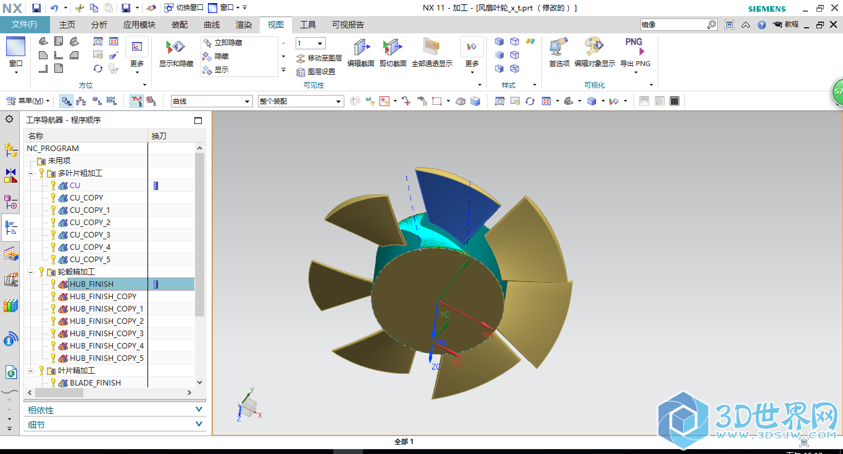
Task: Click the 剪切截面 (Clip Section) icon
Action: (x=392, y=47)
